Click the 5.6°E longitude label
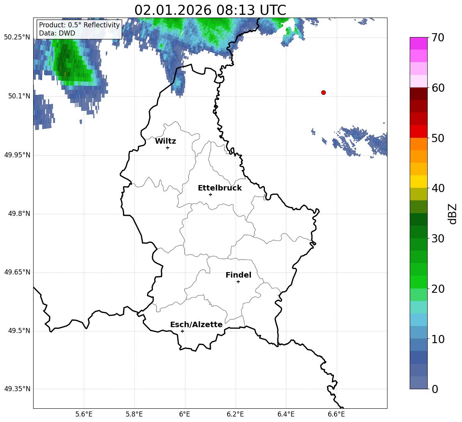 pyautogui.click(x=84, y=414)
